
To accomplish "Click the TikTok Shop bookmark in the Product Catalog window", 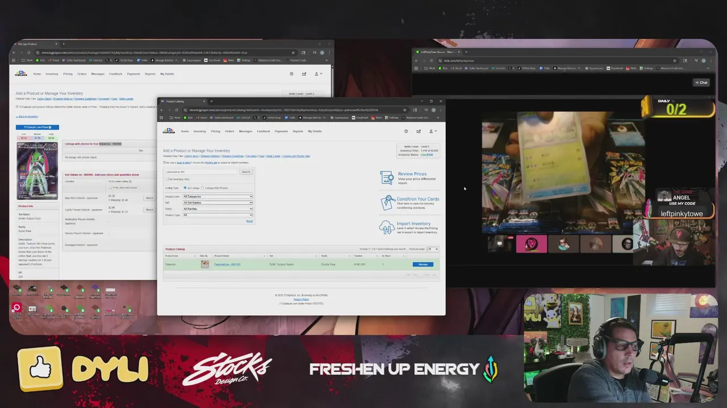I will coord(273,118).
